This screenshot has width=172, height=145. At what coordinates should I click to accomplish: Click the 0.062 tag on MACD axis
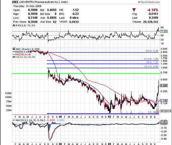pyautogui.click(x=164, y=122)
